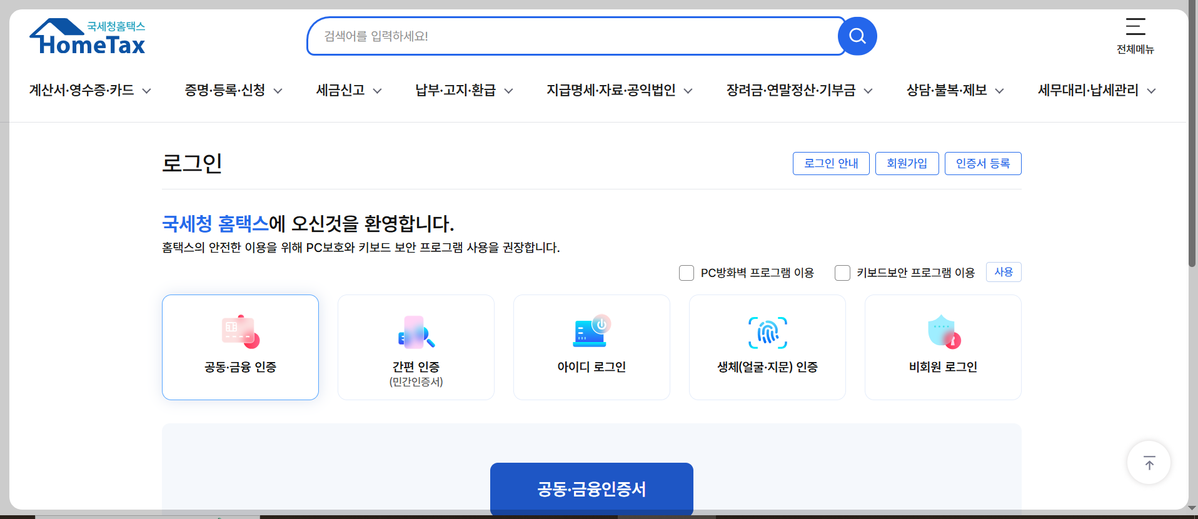Select the 간편 인증 (민간인증서) label
This screenshot has width=1198, height=519.
click(416, 373)
